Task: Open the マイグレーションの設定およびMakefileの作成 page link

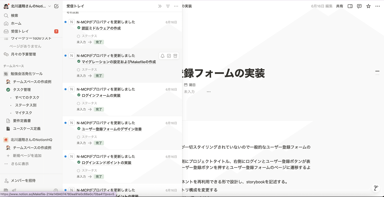Action: 119,62
